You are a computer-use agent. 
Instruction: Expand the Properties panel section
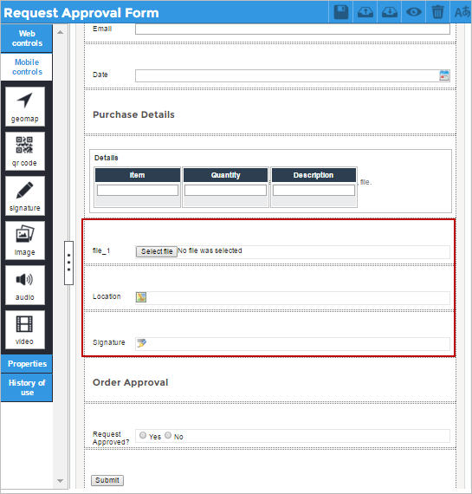[27, 364]
